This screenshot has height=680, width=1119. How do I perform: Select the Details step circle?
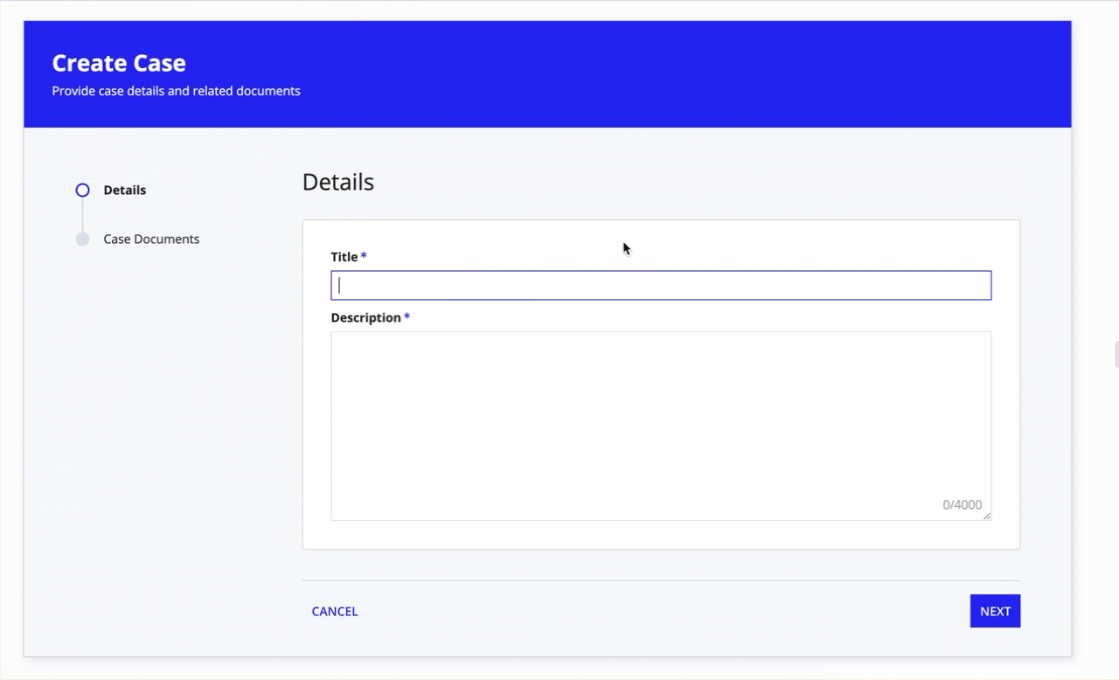point(81,190)
